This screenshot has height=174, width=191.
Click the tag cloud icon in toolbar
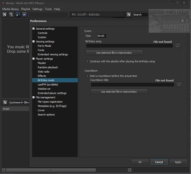(x=24, y=15)
